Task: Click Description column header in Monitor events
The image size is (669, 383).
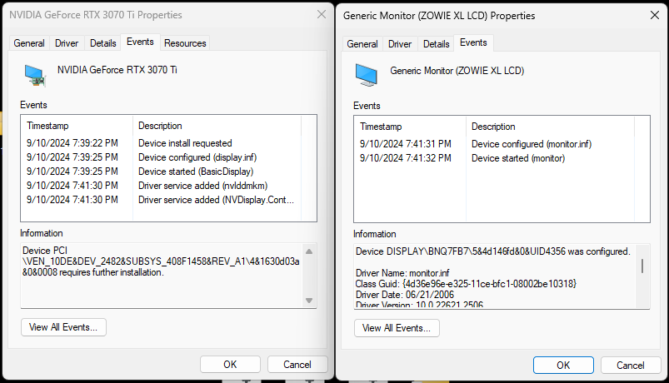Action: coord(551,127)
